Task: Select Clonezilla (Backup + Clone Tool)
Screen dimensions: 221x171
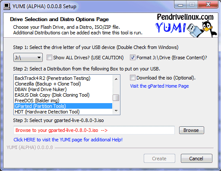Action: click(x=63, y=84)
